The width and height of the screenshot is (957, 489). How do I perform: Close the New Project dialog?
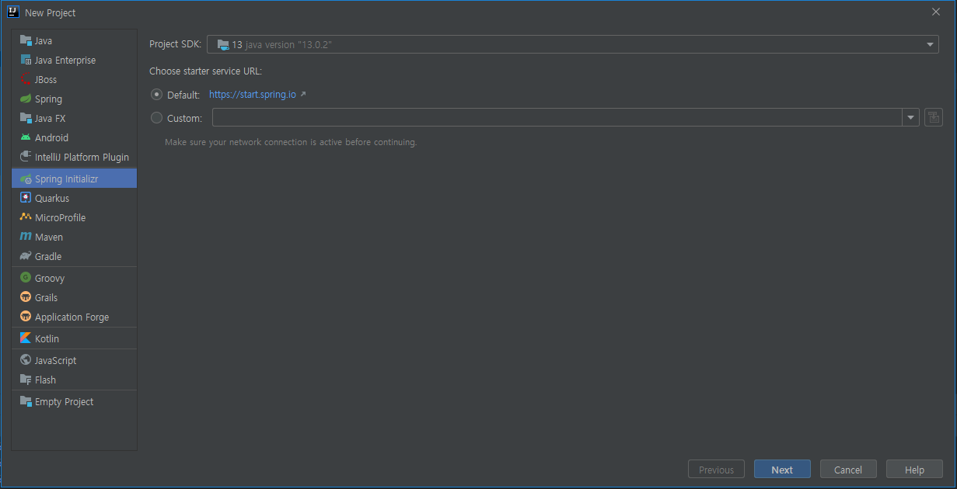936,12
